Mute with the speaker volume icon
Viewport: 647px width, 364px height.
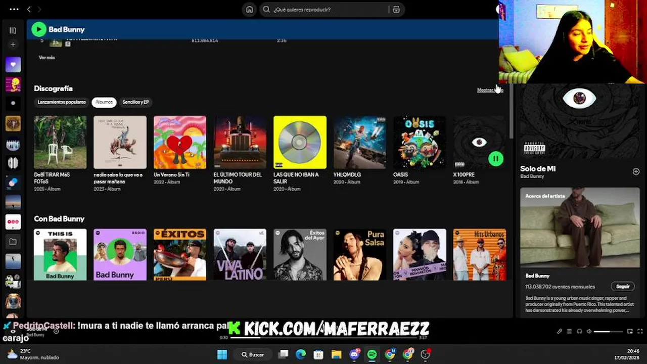coord(589,332)
